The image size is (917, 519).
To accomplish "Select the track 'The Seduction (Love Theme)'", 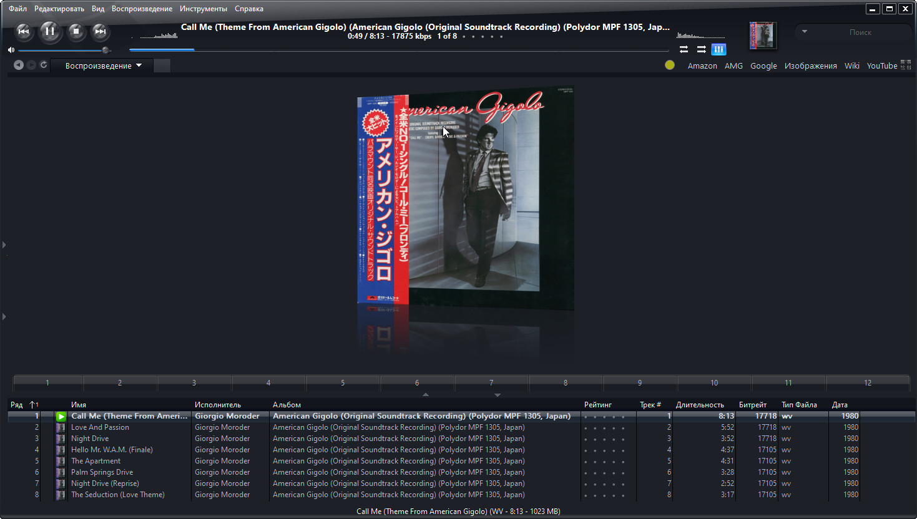I will click(x=118, y=495).
